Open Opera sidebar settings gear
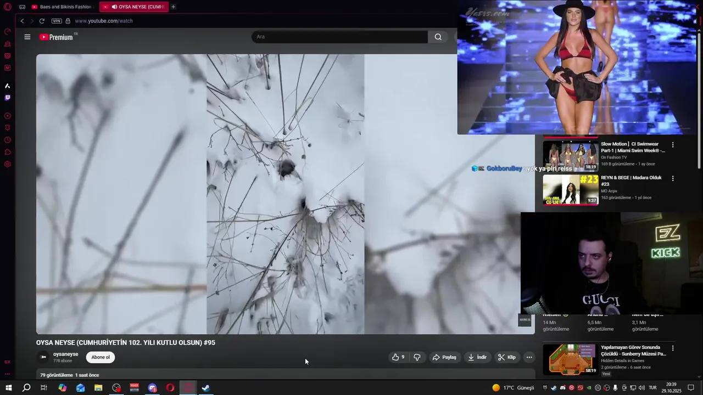The width and height of the screenshot is (703, 395). (x=8, y=164)
